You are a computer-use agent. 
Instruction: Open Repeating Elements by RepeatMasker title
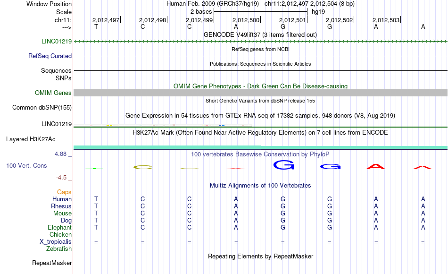[260, 256]
